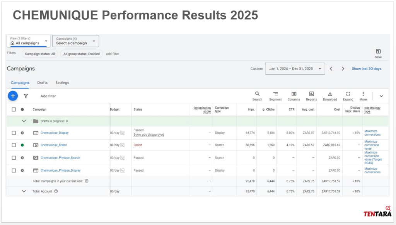This screenshot has height=225, width=396.
Task: Open the Columns icon
Action: (294, 94)
